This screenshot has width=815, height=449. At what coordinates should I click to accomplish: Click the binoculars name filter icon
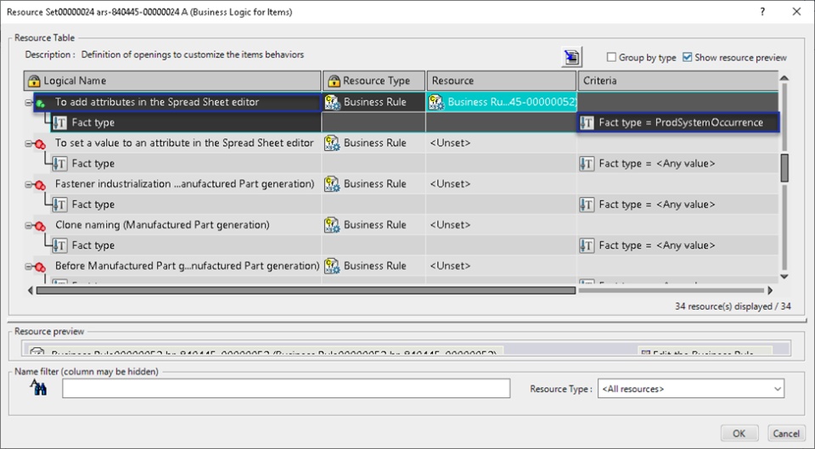[38, 388]
